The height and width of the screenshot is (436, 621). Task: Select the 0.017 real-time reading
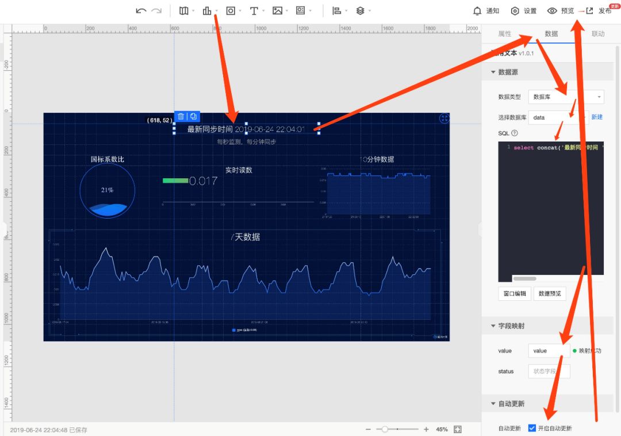[203, 181]
